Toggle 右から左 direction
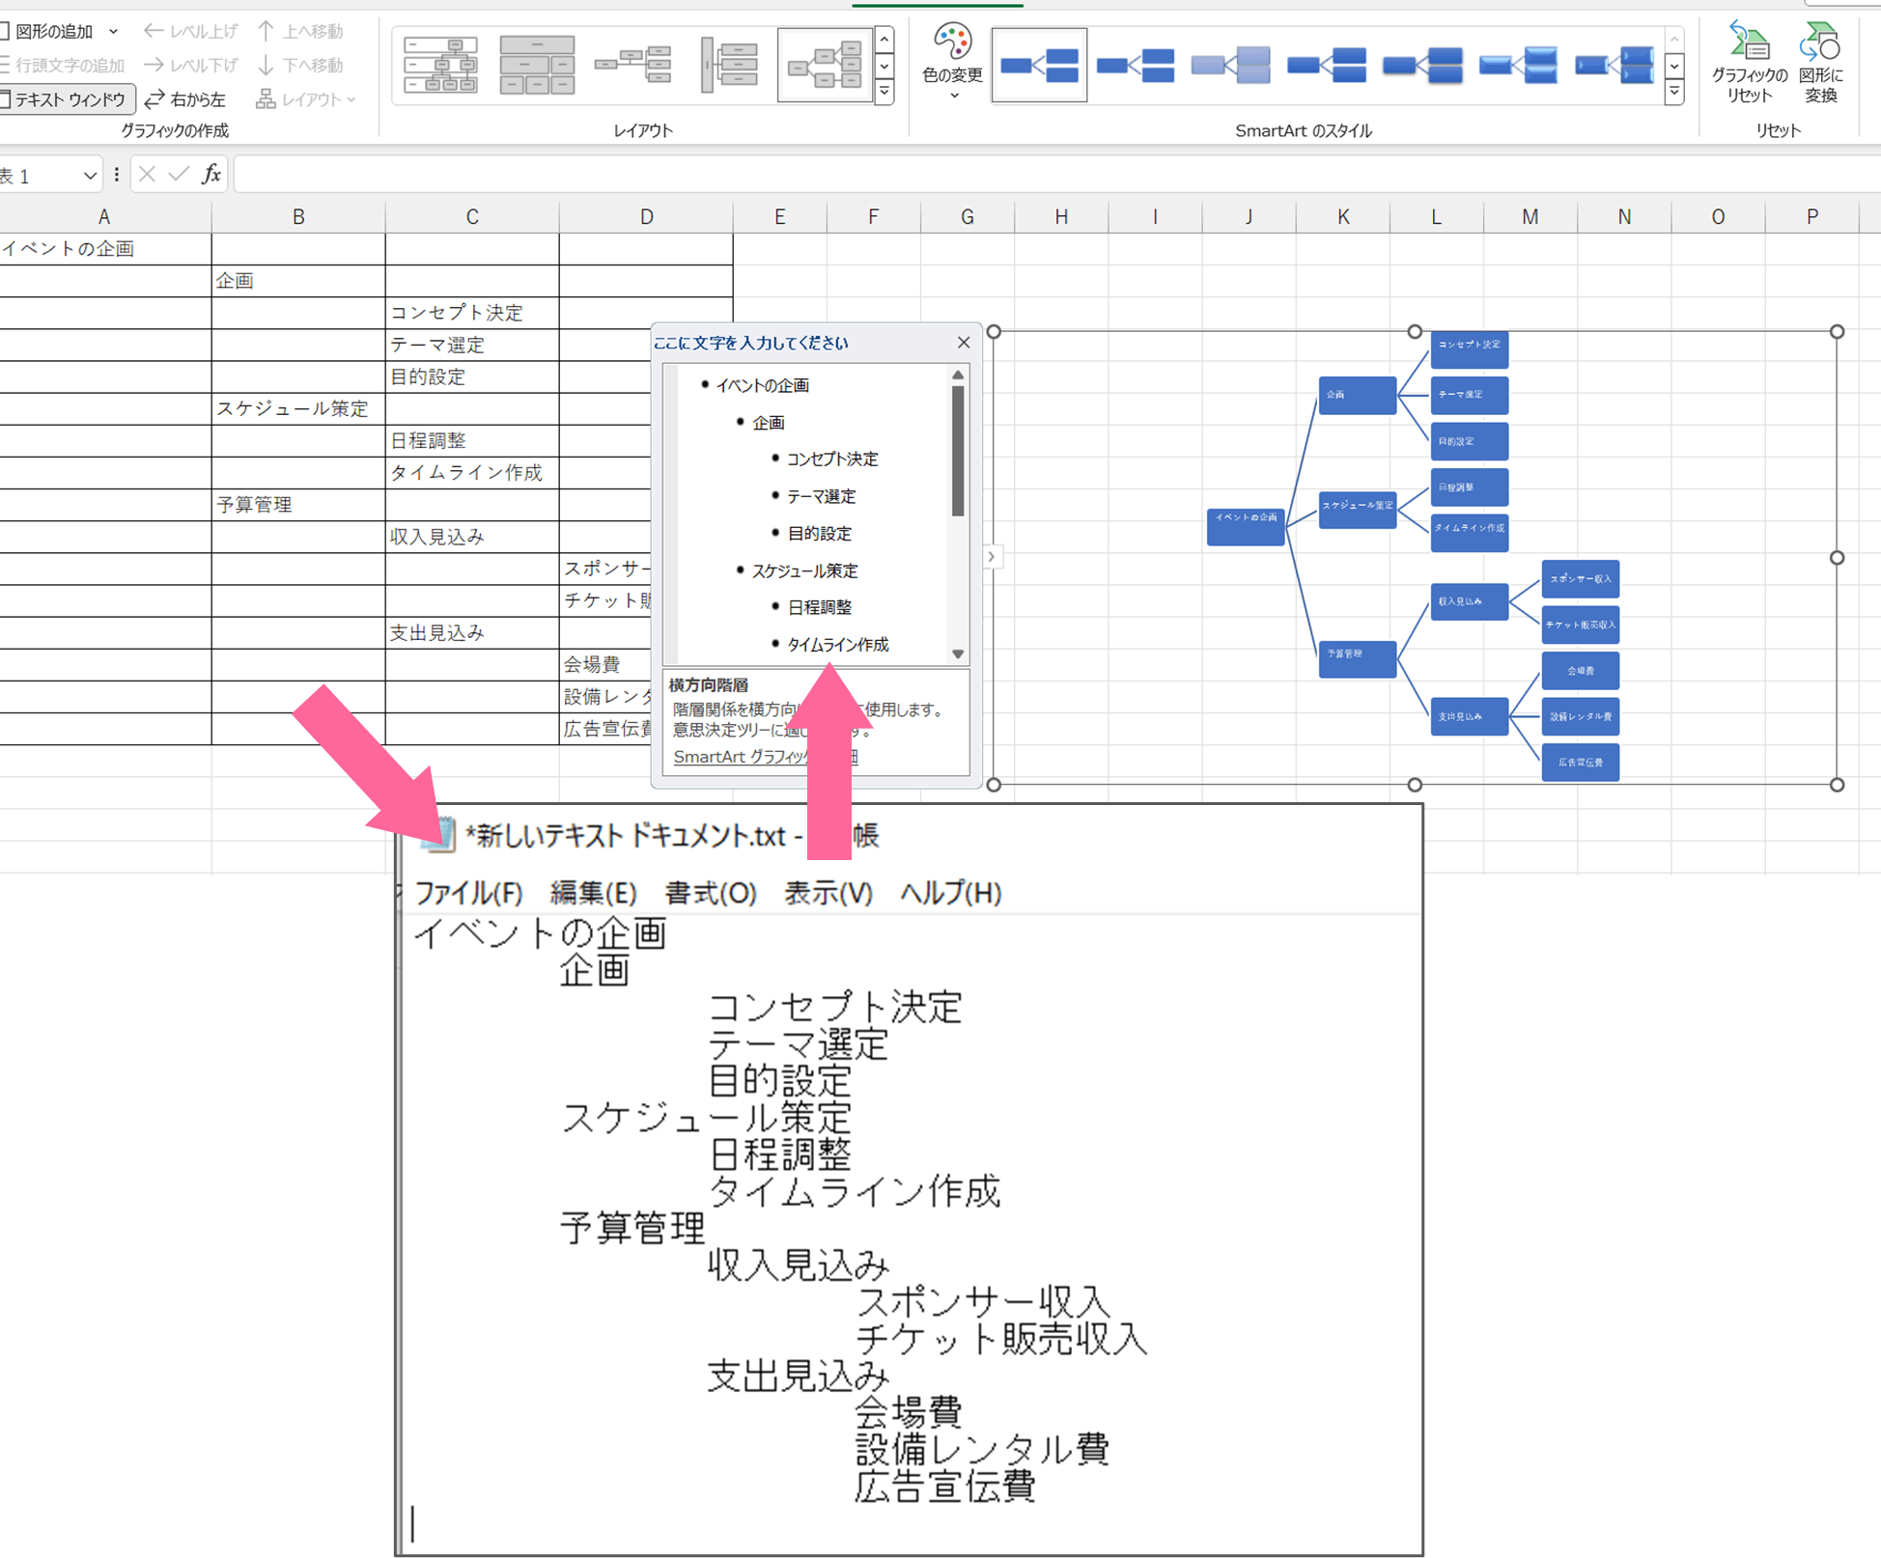1881x1558 pixels. click(185, 98)
